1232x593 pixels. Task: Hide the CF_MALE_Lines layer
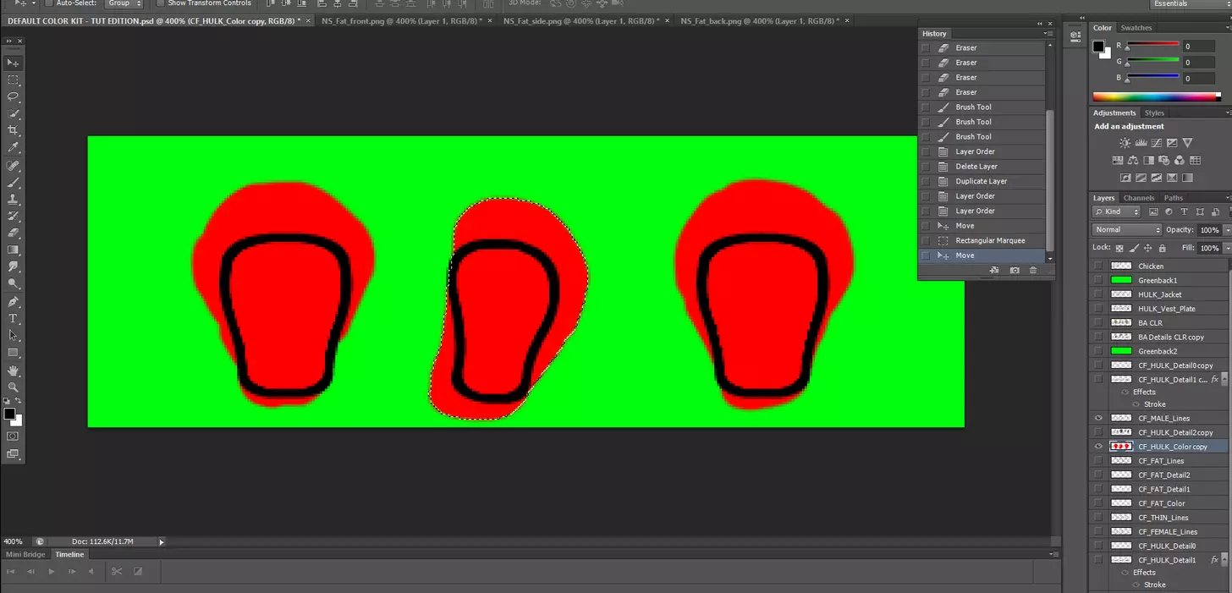click(1098, 418)
